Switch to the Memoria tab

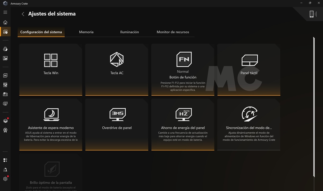point(86,32)
